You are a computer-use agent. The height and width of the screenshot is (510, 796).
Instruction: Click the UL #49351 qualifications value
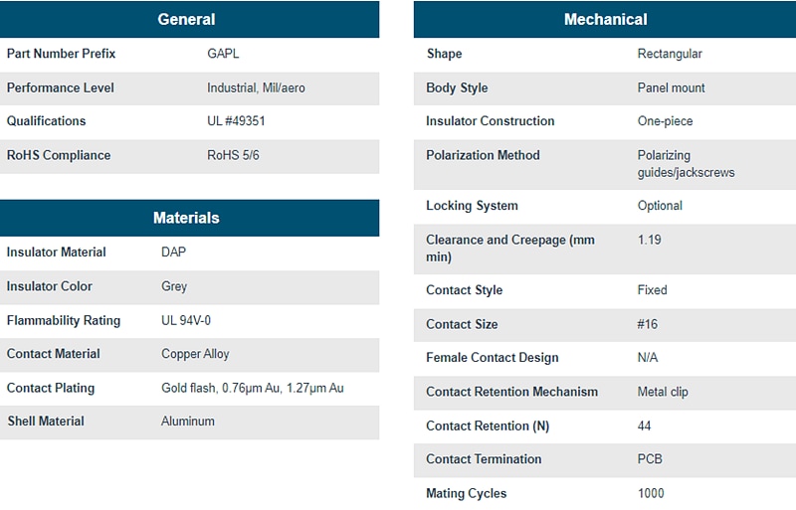pos(236,121)
